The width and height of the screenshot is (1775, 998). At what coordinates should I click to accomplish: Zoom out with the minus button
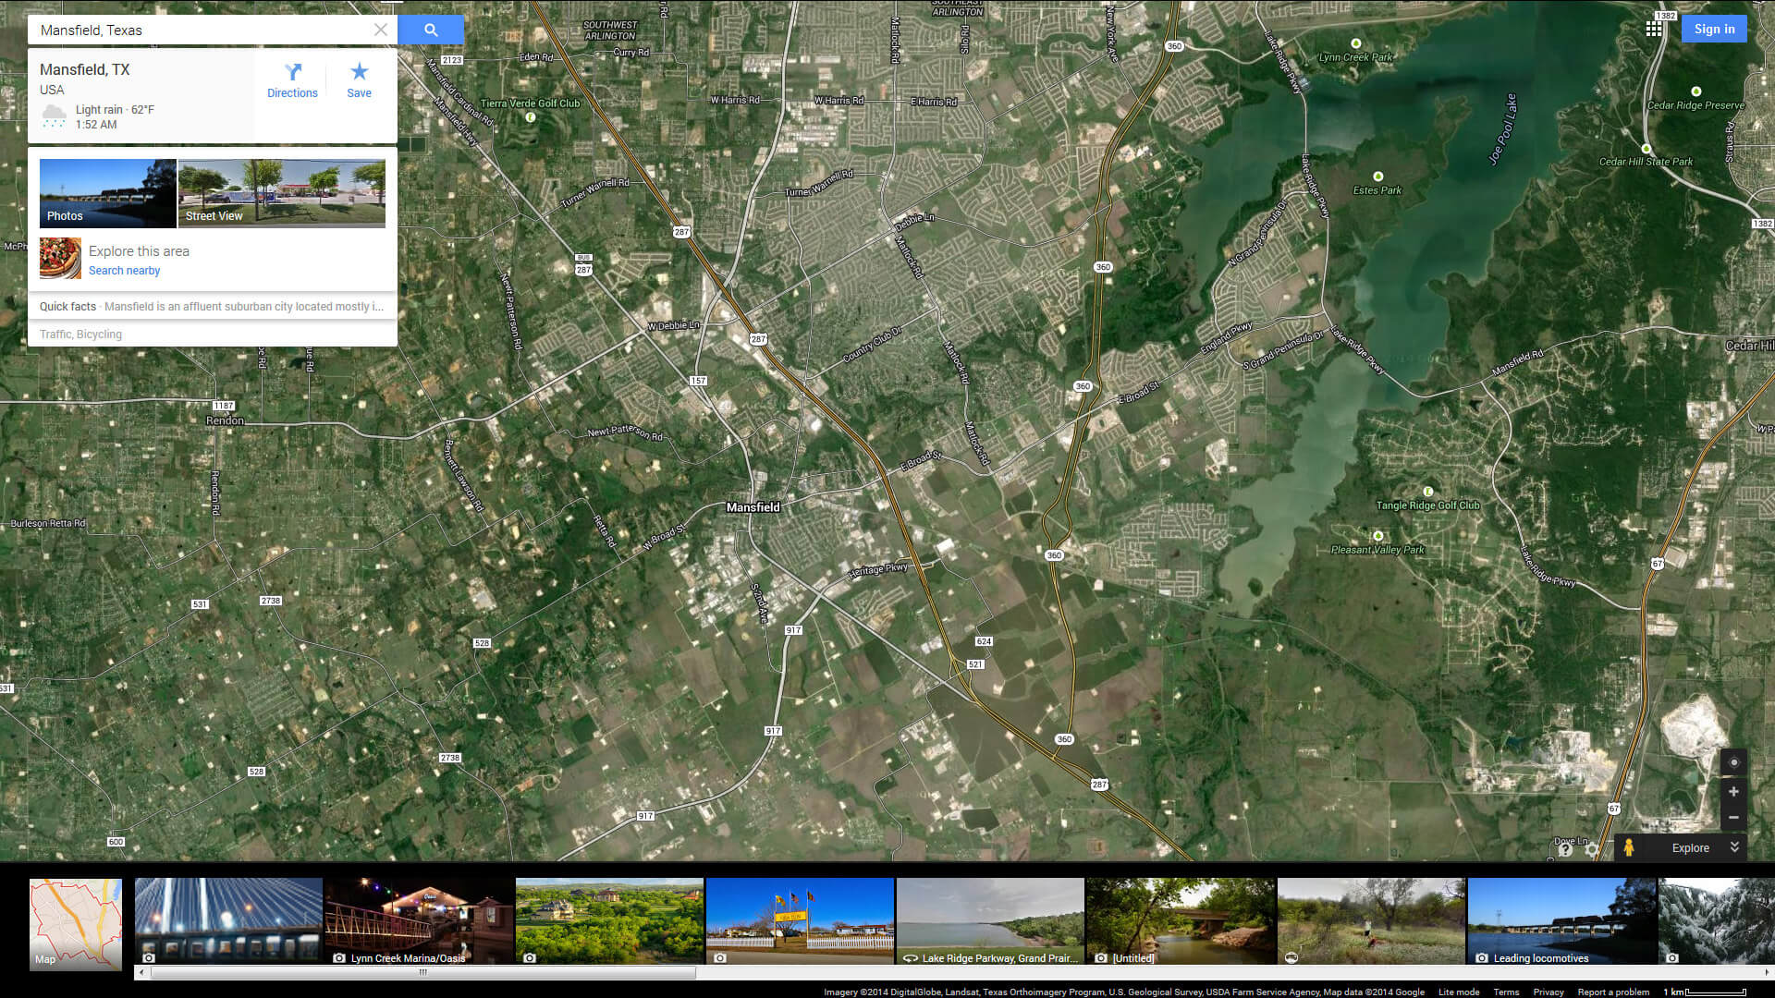(1733, 818)
